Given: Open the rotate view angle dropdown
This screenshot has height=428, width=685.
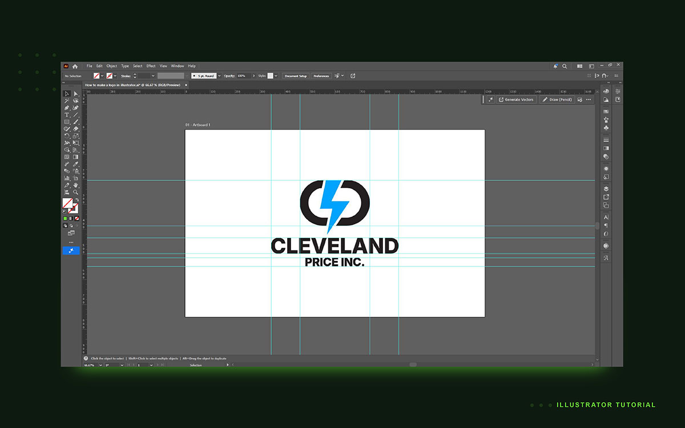Looking at the screenshot, I should (x=122, y=365).
